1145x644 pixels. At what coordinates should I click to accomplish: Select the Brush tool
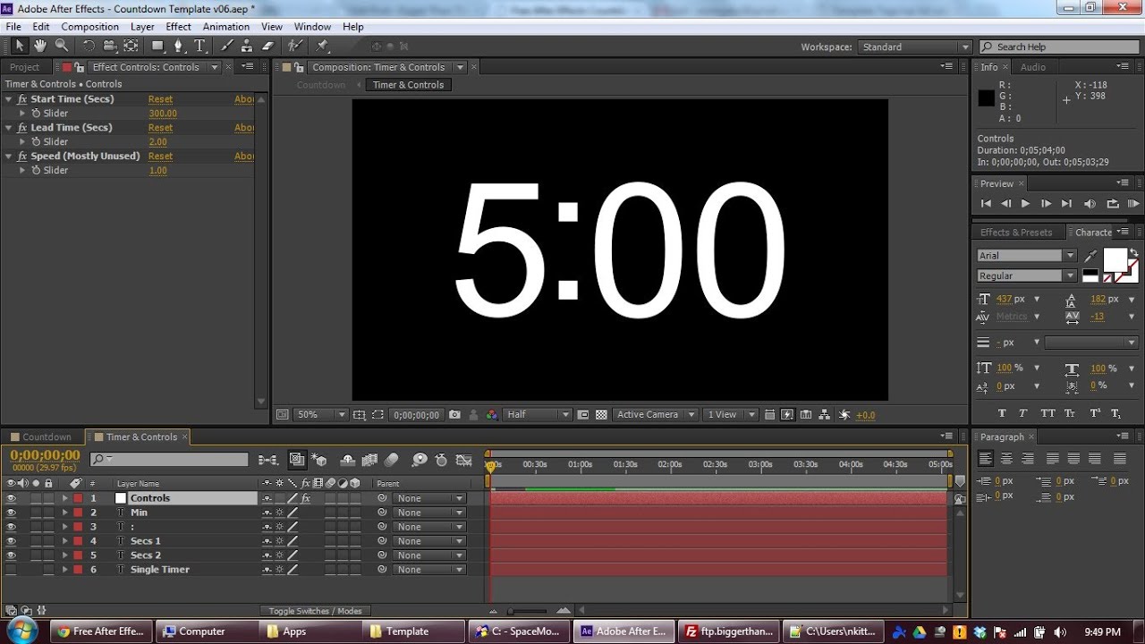(x=226, y=46)
